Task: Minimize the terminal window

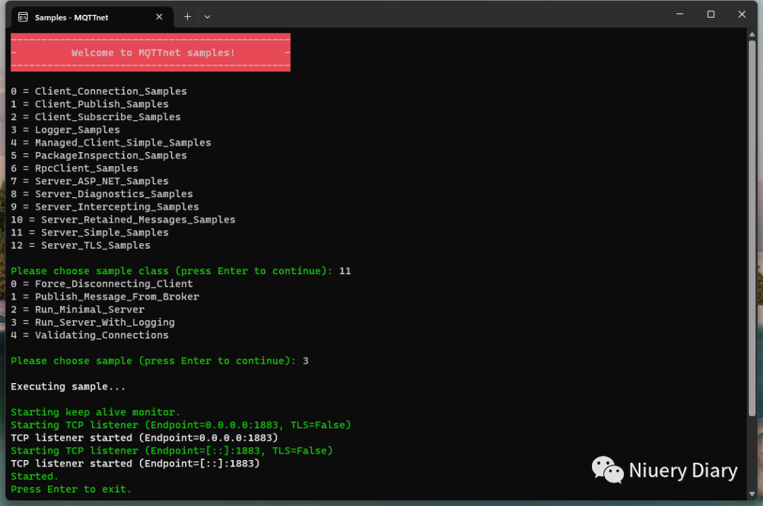Action: pos(680,14)
